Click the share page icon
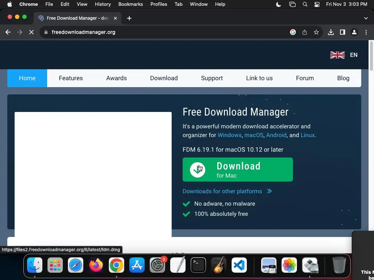374x280 pixels. 305,32
